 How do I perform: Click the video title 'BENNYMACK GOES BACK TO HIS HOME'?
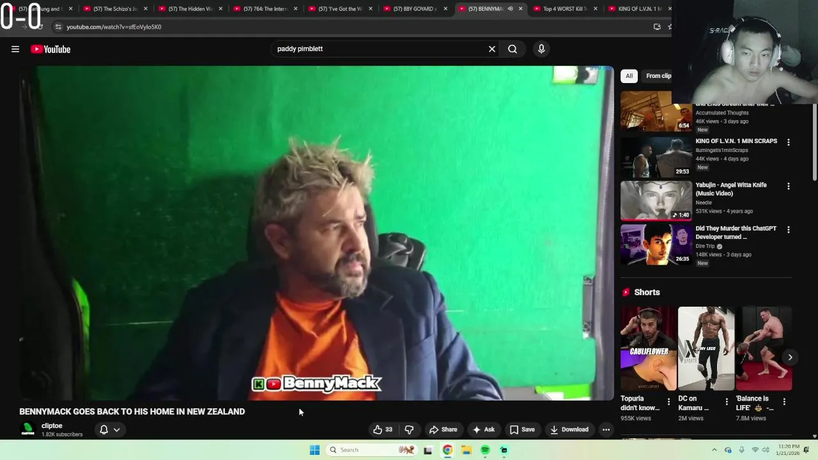point(132,411)
